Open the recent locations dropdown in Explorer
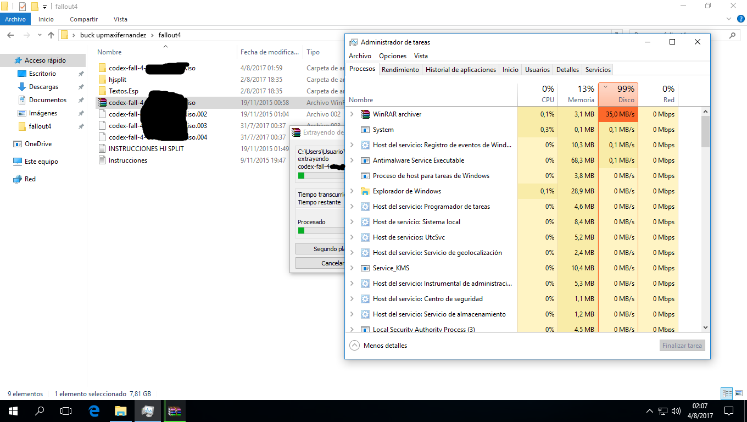This screenshot has width=747, height=422. pyautogui.click(x=39, y=35)
